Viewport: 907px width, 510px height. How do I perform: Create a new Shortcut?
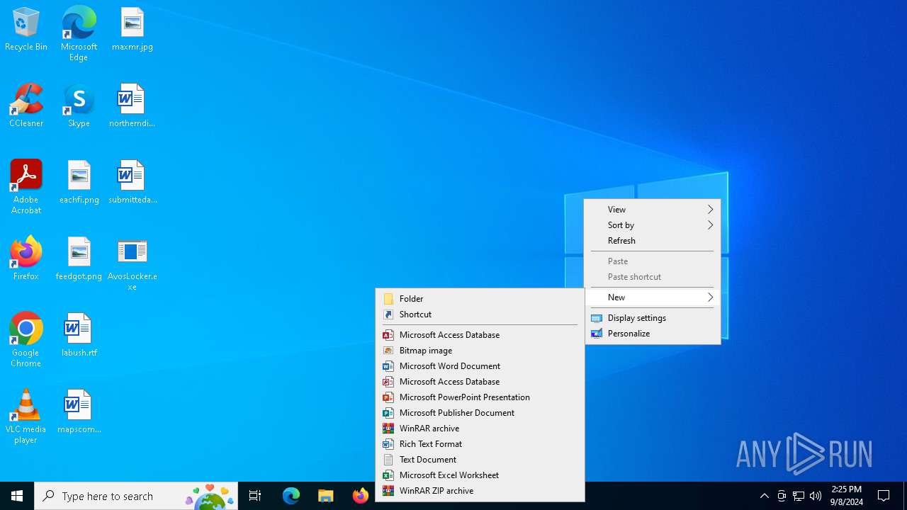click(x=480, y=314)
